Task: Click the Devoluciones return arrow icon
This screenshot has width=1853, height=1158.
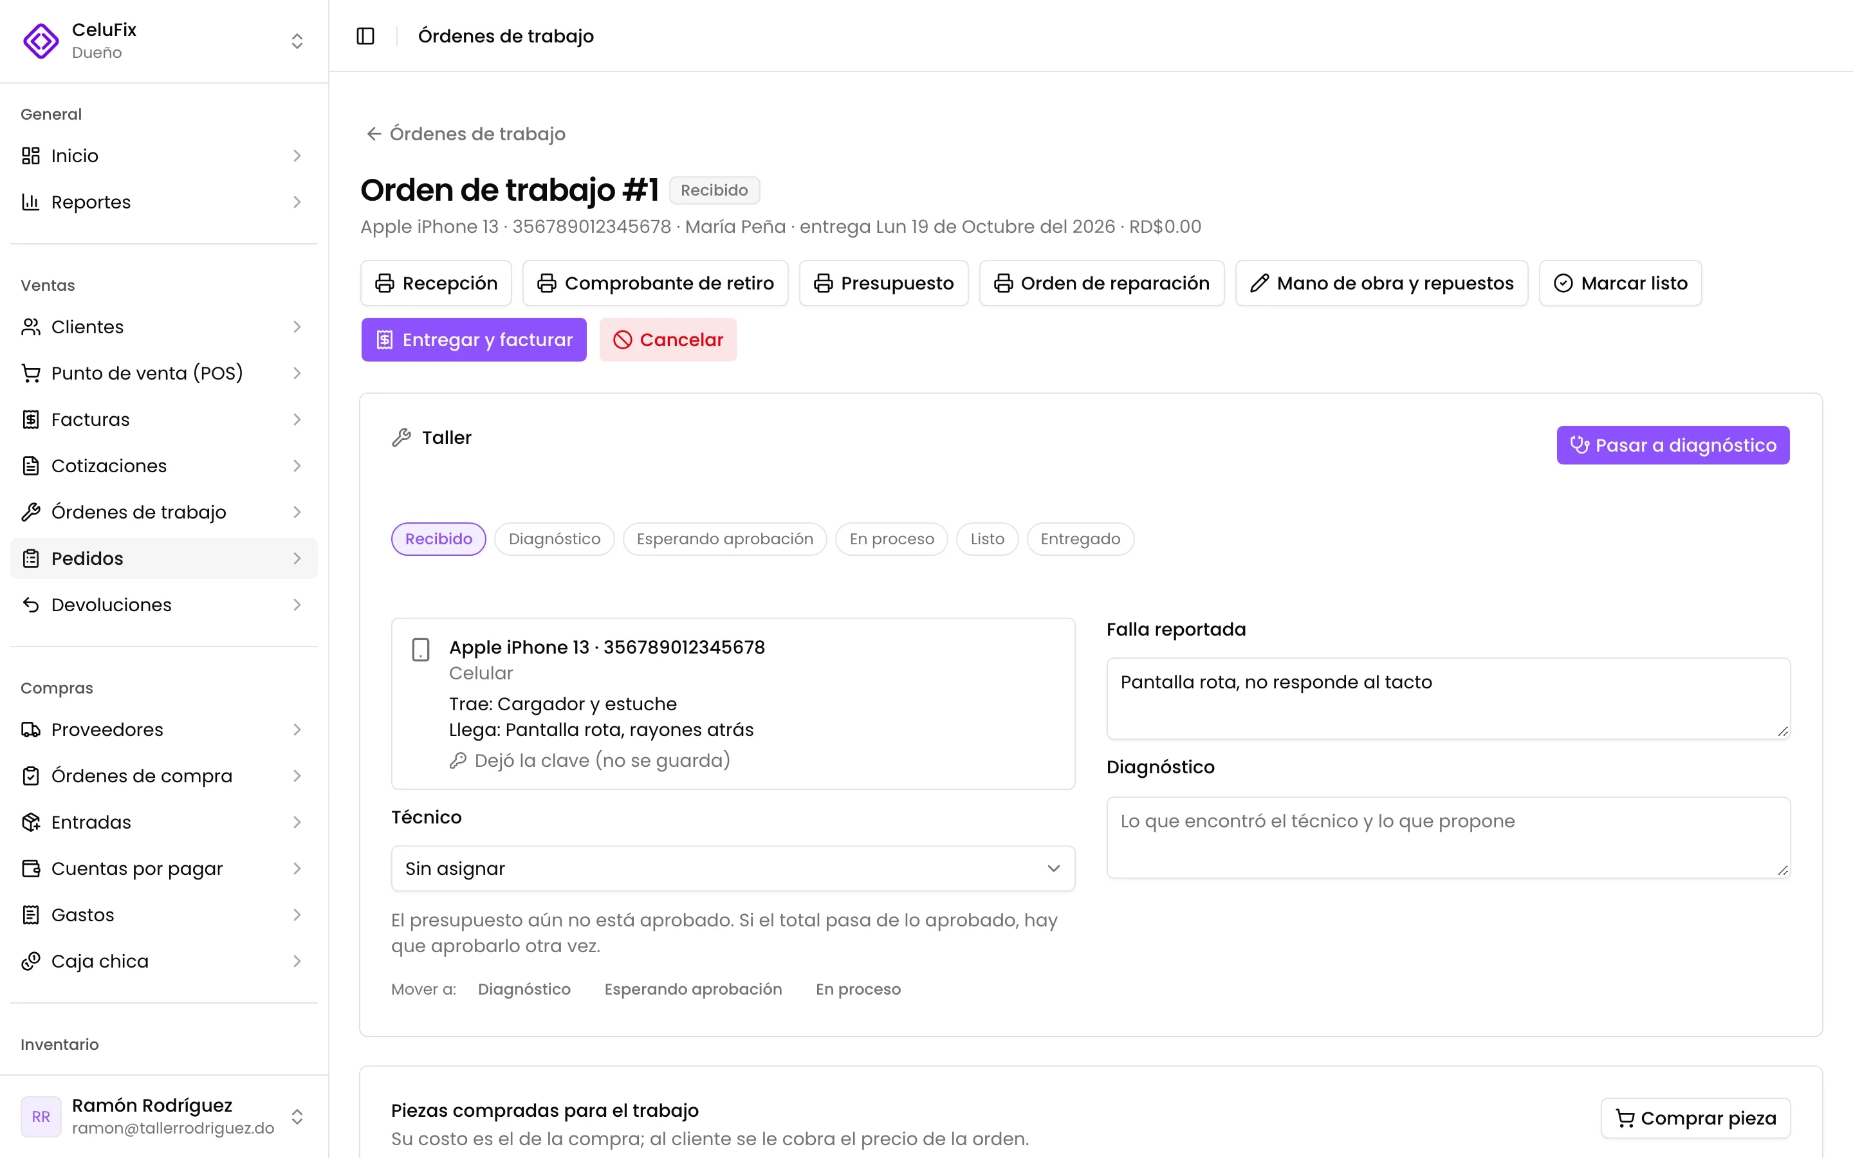Action: [31, 605]
